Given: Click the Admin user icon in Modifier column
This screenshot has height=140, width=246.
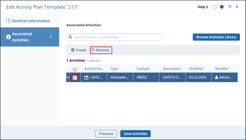Looking at the screenshot, I should [x=216, y=77].
